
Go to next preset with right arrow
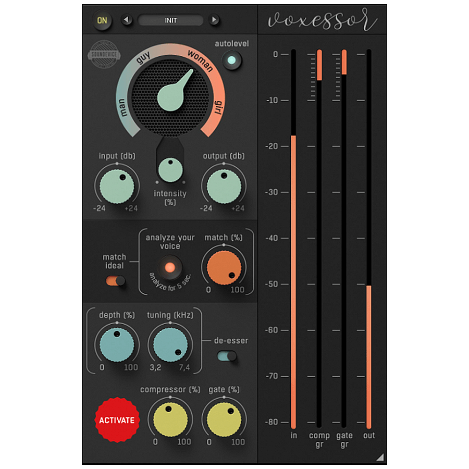pos(214,20)
